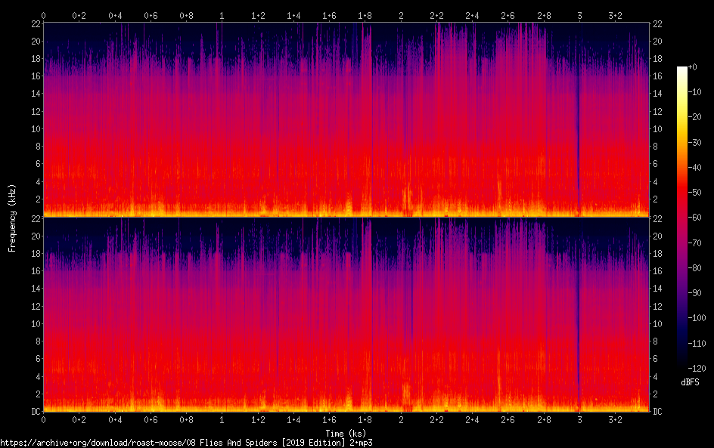Click the "Time (ks)" axis label
The width and height of the screenshot is (714, 448).
coord(346,433)
